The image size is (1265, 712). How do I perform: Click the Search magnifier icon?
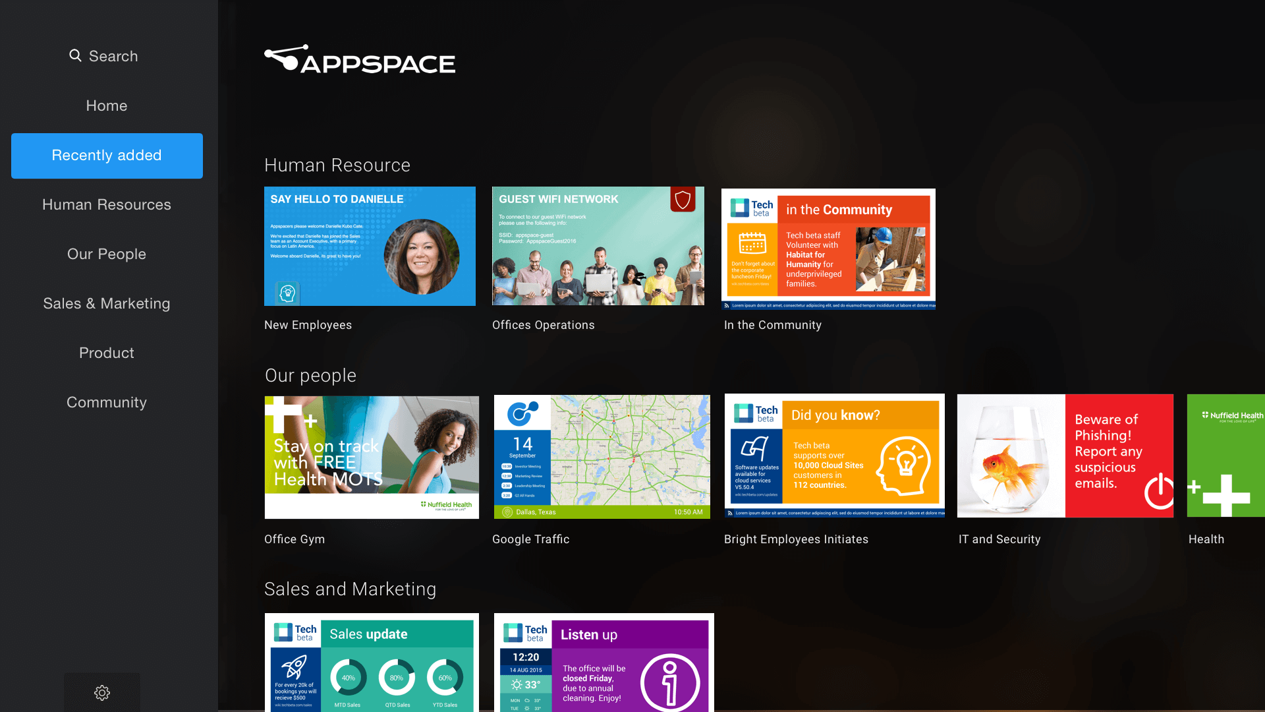76,56
